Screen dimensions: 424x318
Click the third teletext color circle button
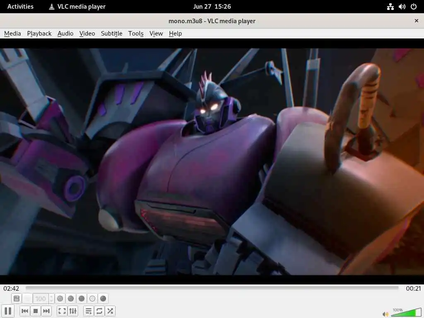pos(82,299)
